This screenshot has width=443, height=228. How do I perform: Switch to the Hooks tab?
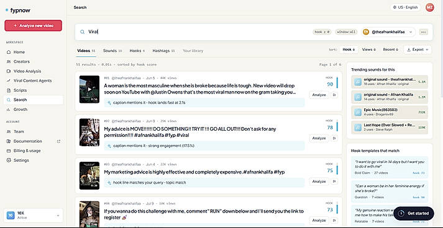coord(137,51)
